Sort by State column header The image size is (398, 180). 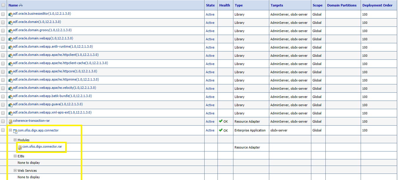point(210,5)
